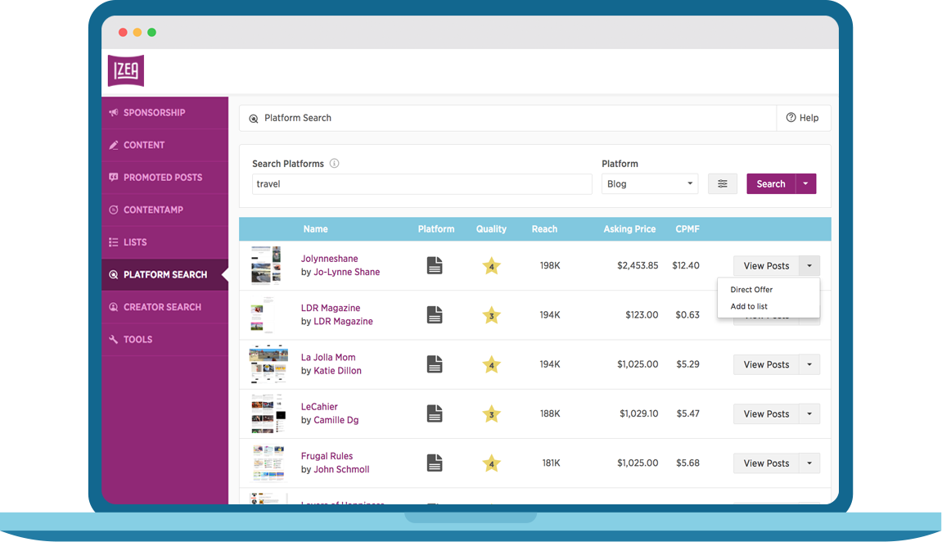Click the La Jolla Mom blog thumbnail

pyautogui.click(x=268, y=364)
